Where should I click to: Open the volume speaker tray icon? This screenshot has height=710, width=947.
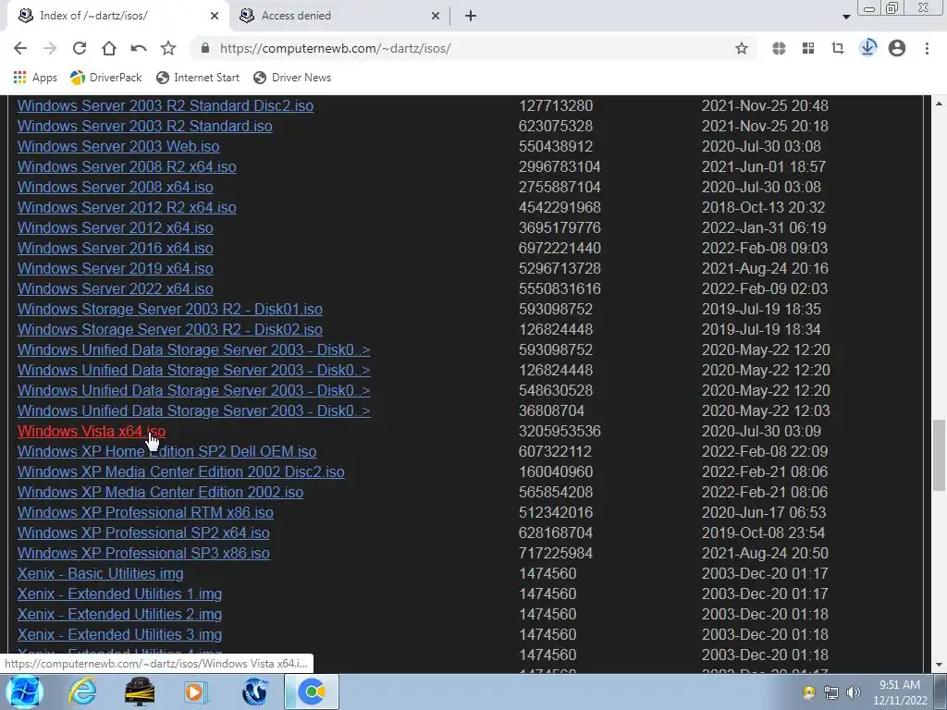[854, 692]
